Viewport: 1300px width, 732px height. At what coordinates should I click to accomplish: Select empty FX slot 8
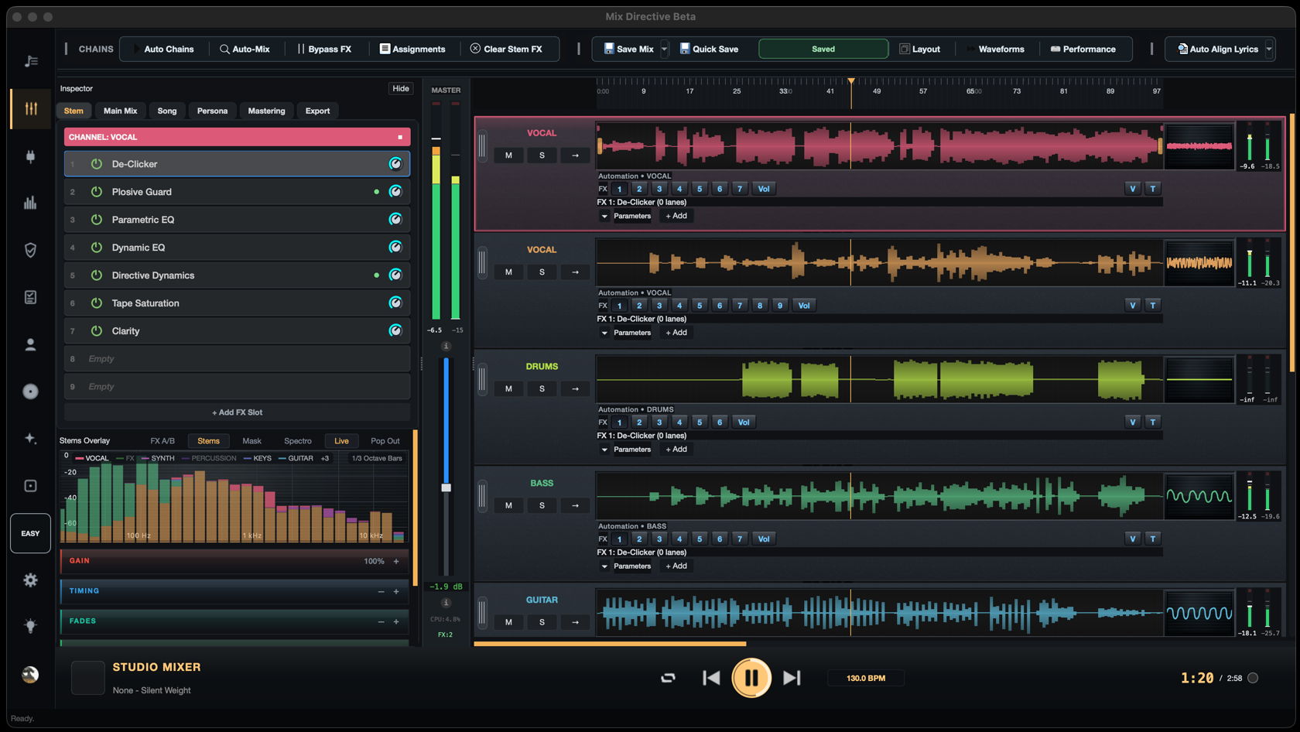[237, 359]
